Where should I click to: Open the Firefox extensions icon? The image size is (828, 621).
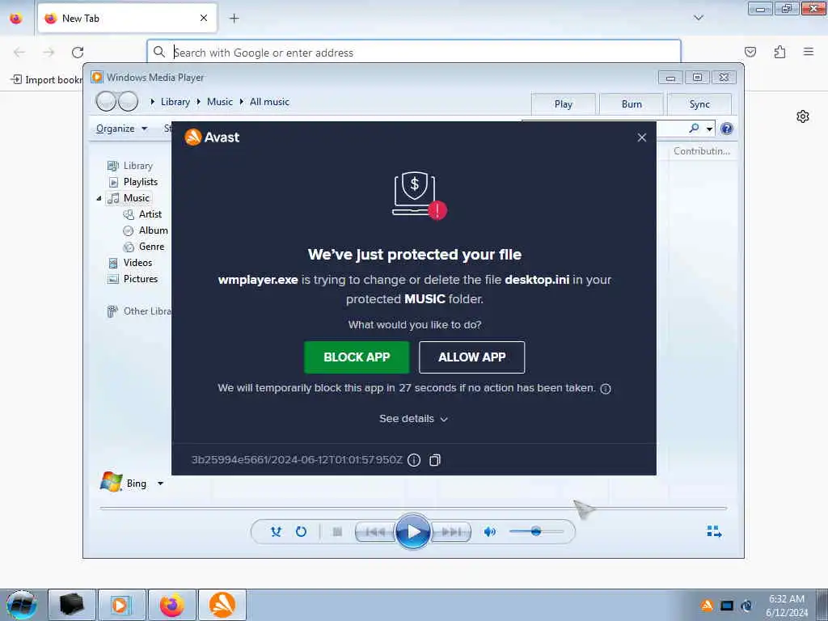(779, 52)
